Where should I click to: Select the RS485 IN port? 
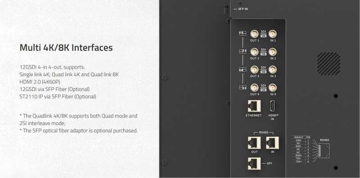click(x=272, y=143)
